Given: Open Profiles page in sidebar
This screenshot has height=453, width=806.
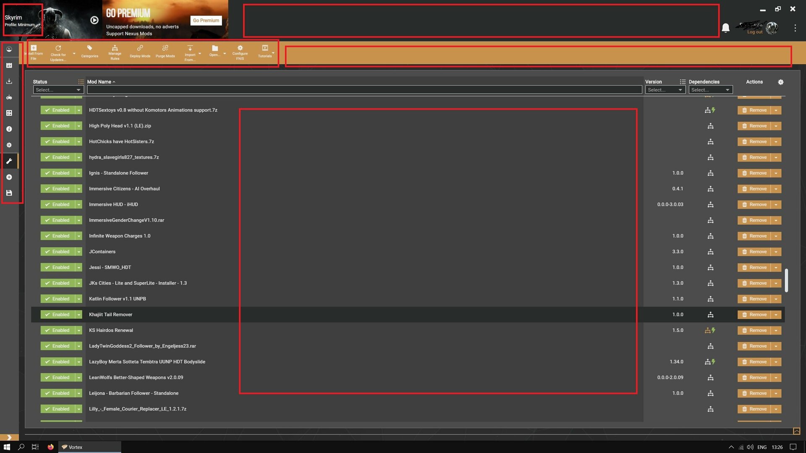Looking at the screenshot, I should 9,65.
